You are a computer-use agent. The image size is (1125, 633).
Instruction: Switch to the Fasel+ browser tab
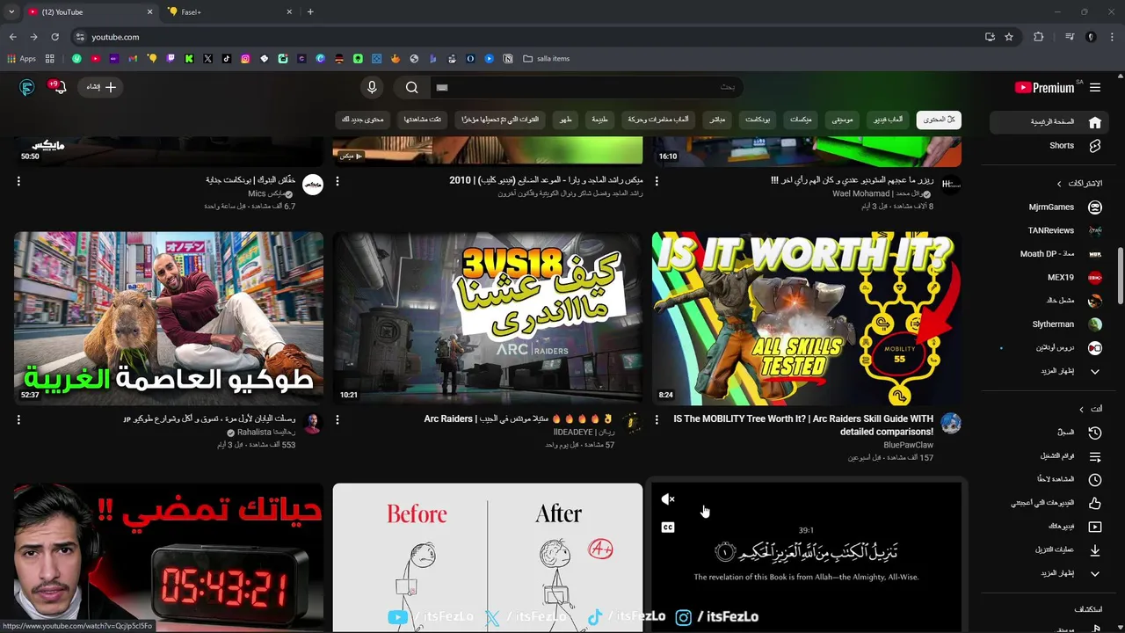pos(229,12)
